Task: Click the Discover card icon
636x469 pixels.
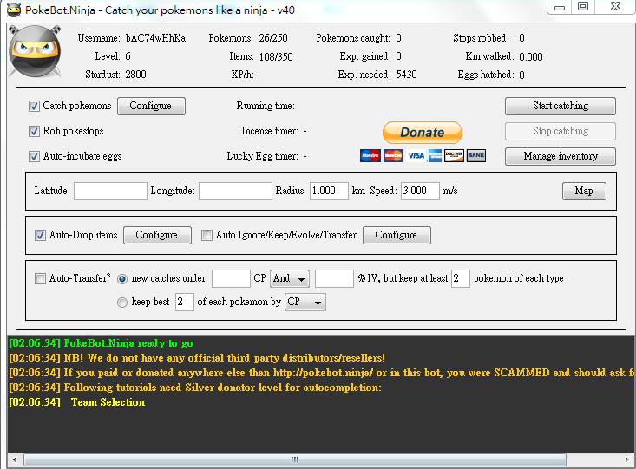Action: pos(454,156)
